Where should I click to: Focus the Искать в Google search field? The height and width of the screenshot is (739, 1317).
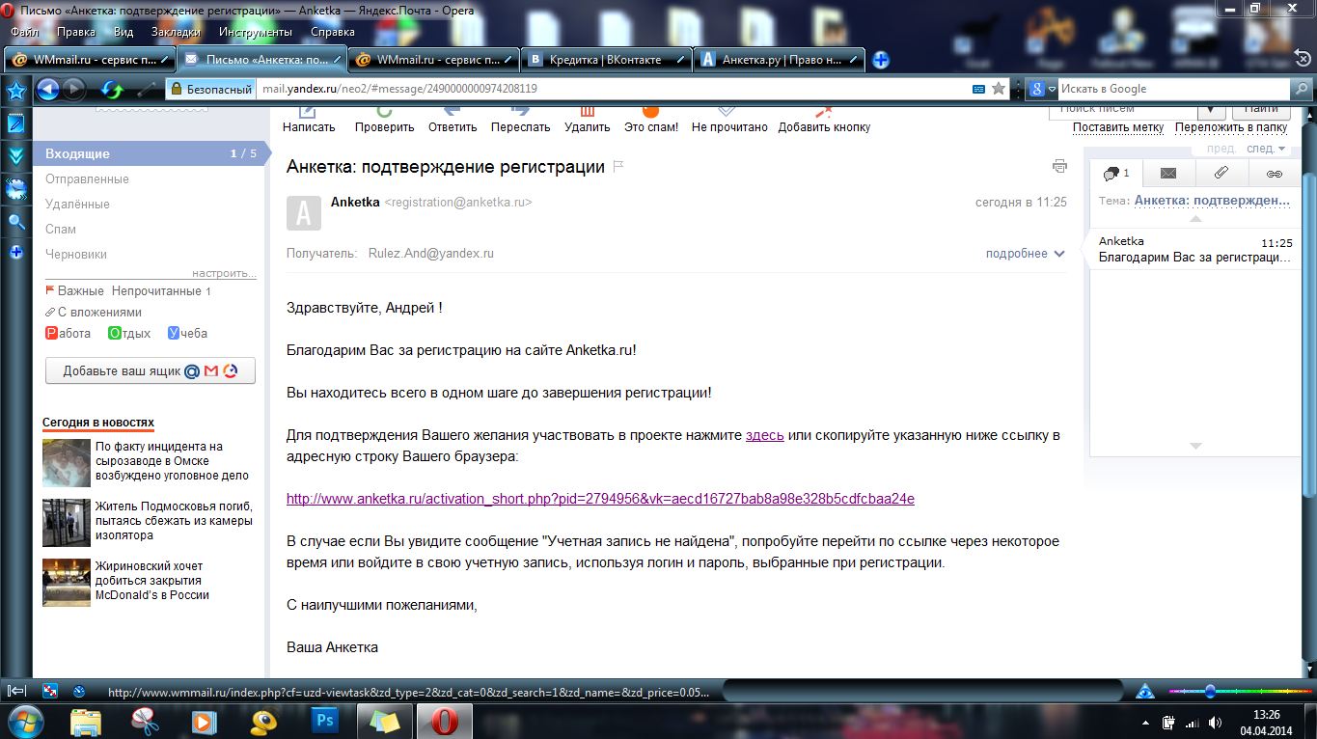[1175, 89]
